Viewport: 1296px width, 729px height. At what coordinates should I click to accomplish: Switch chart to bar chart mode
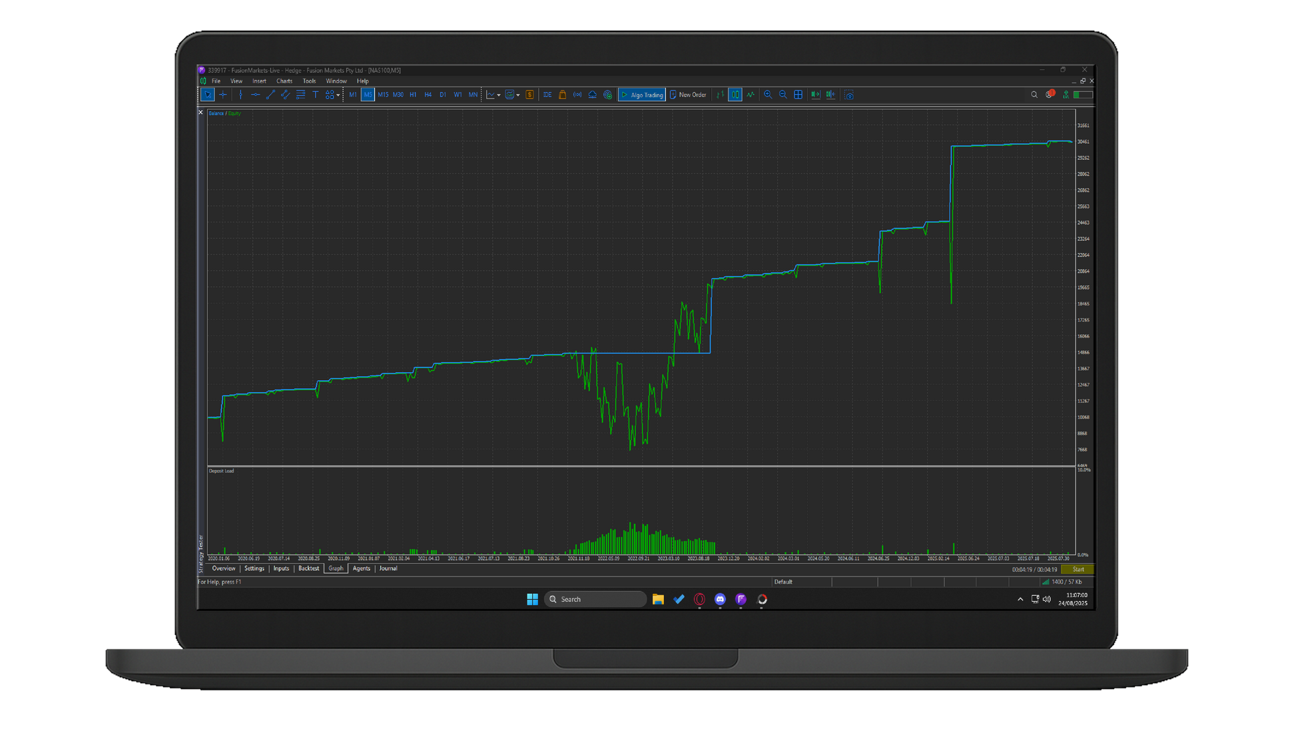(720, 95)
